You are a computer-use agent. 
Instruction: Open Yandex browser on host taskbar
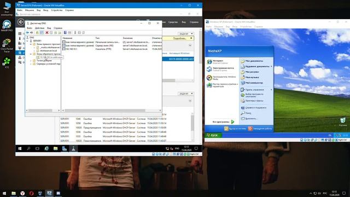(22, 193)
